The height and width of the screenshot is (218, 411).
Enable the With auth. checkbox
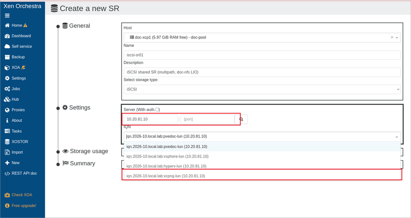[x=157, y=109]
